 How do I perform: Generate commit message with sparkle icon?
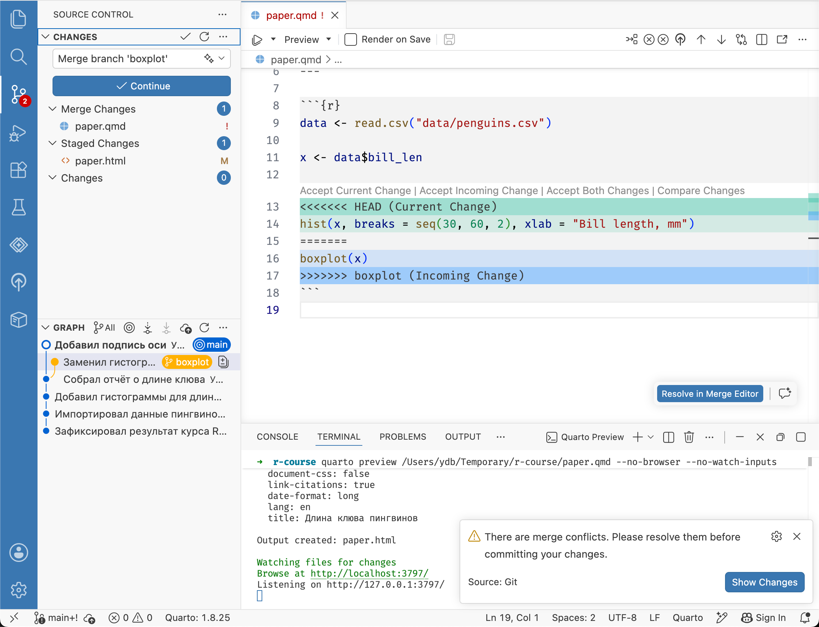(209, 58)
